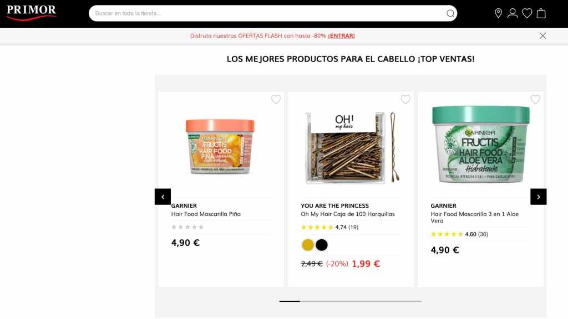Screen dimensions: 568x319
Task: Open the shopping bag icon
Action: click(x=541, y=13)
